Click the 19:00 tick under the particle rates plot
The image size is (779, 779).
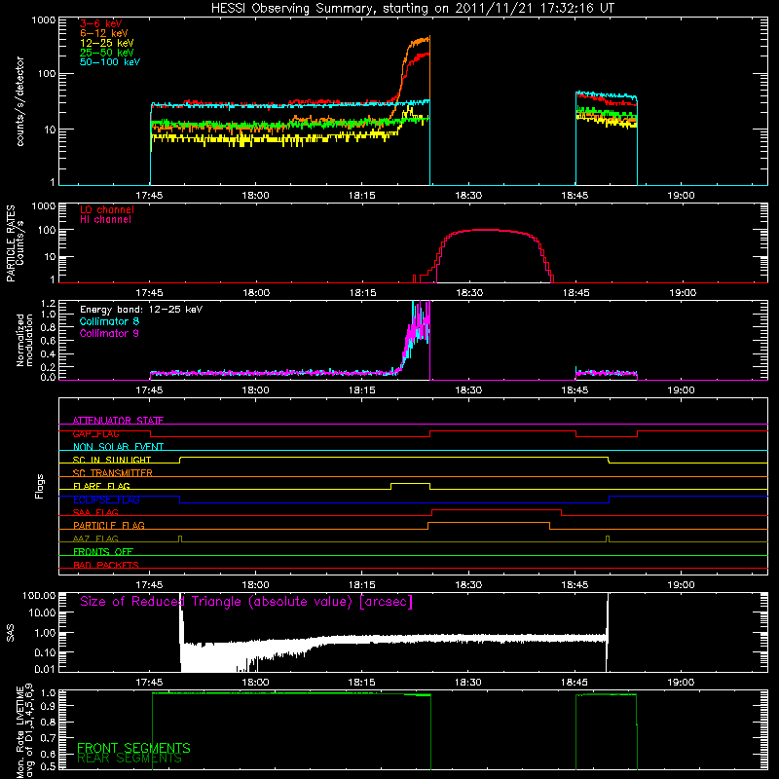683,293
